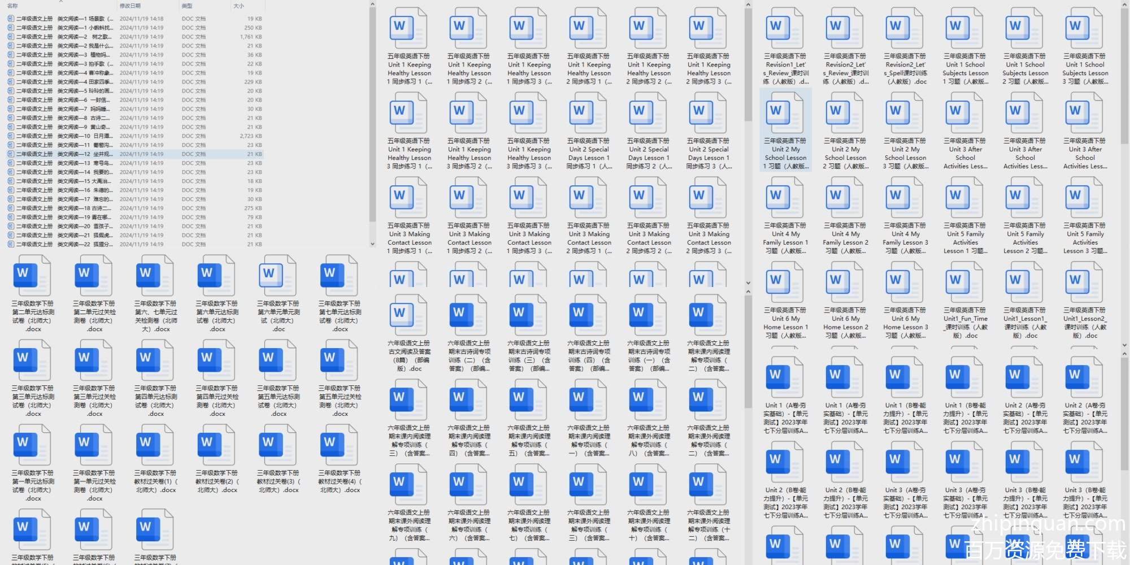Click the 类型 column header
This screenshot has height=565, width=1130.
pos(187,6)
